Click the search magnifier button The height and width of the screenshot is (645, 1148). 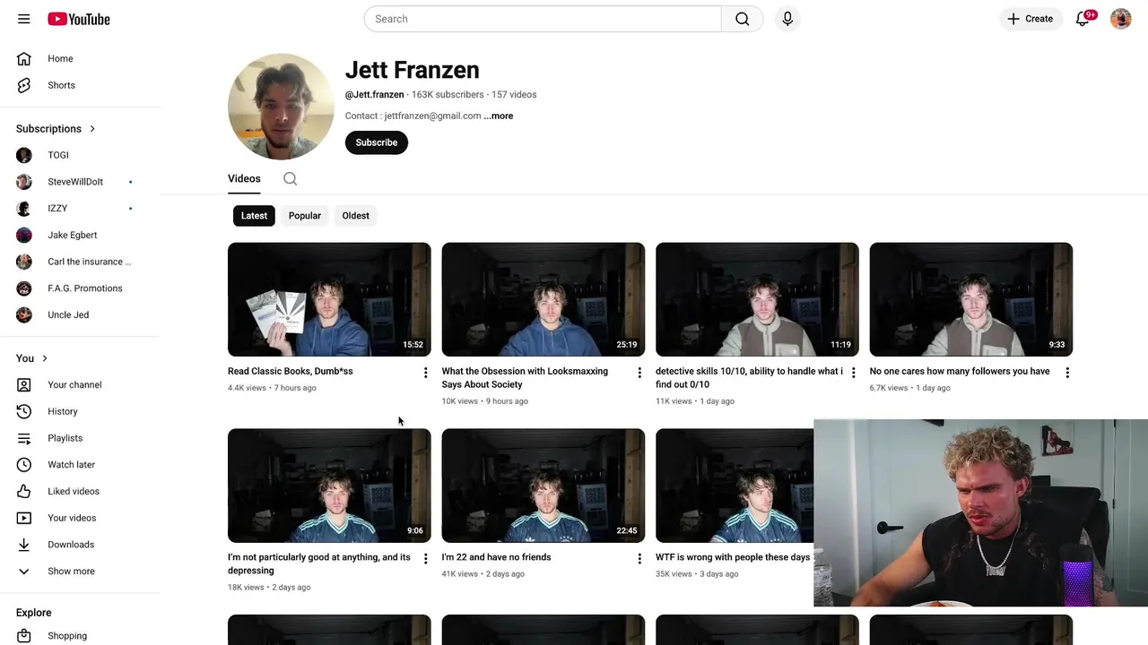(742, 19)
